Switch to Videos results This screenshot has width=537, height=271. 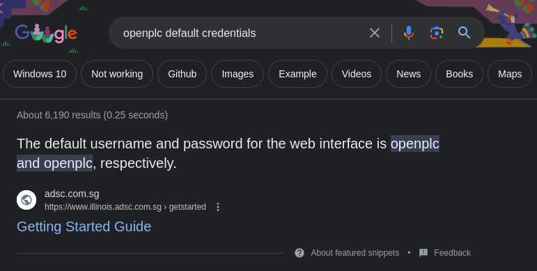(x=357, y=74)
